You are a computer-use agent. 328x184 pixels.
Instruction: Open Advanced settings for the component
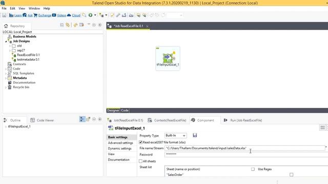click(120, 143)
